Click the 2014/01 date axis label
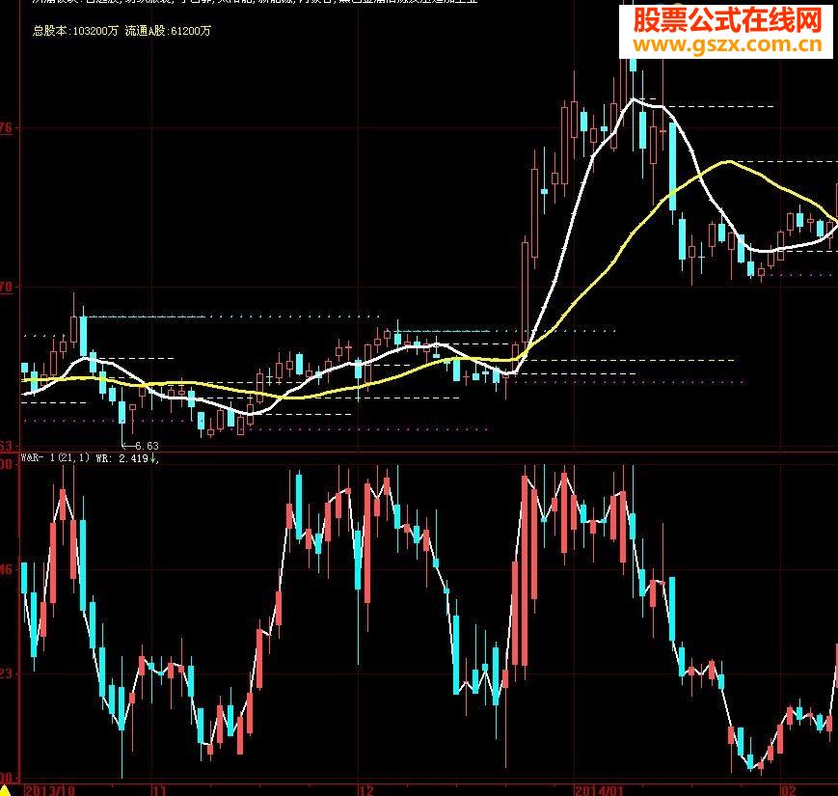Image resolution: width=838 pixels, height=796 pixels. [599, 790]
